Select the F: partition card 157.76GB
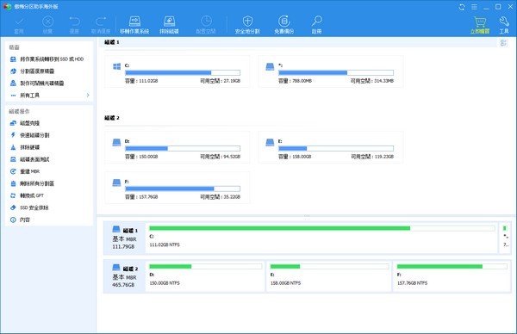This screenshot has height=334, width=517. click(x=177, y=188)
